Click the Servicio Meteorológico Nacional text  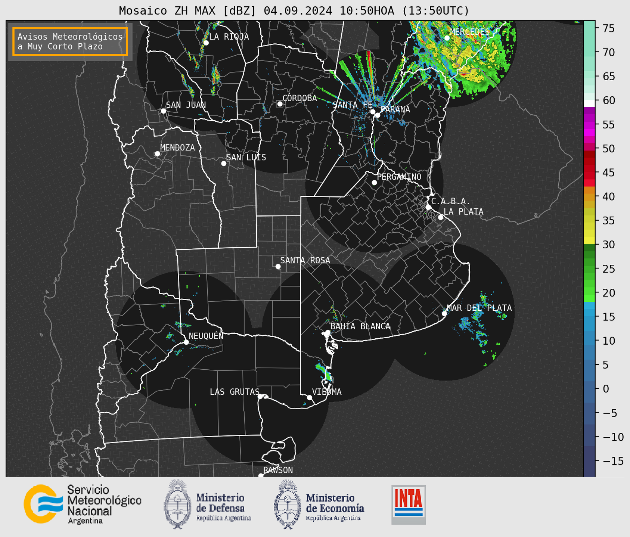(104, 505)
